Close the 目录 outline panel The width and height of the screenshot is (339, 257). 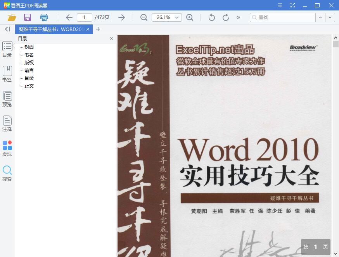(111, 38)
